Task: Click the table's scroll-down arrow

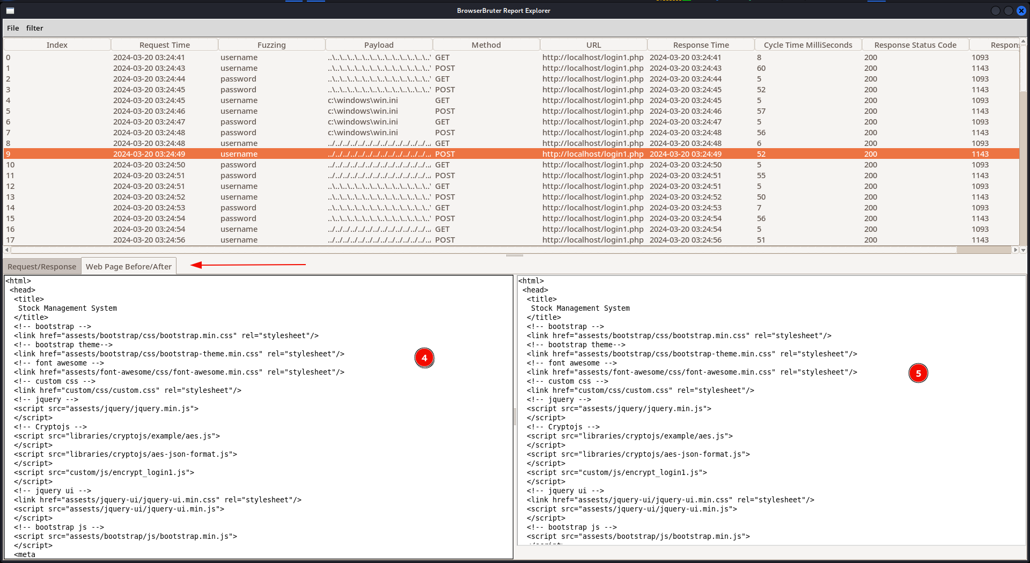Action: 1023,250
